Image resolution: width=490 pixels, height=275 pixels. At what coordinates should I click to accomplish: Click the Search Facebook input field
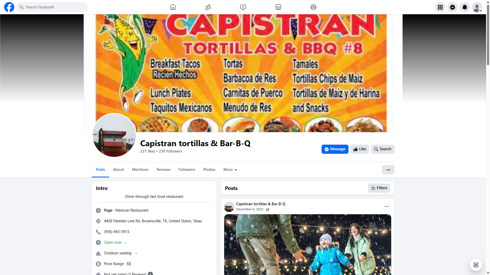(52, 7)
